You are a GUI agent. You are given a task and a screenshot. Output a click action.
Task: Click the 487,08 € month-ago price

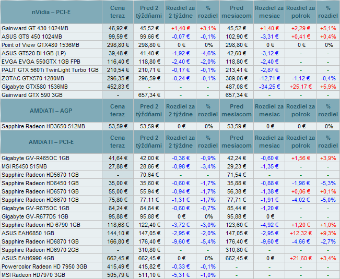coord(237,87)
